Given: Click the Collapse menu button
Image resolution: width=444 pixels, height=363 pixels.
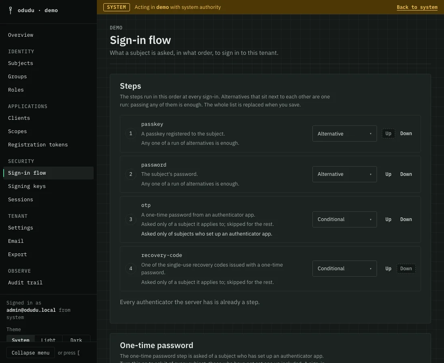Looking at the screenshot, I should pyautogui.click(x=31, y=353).
